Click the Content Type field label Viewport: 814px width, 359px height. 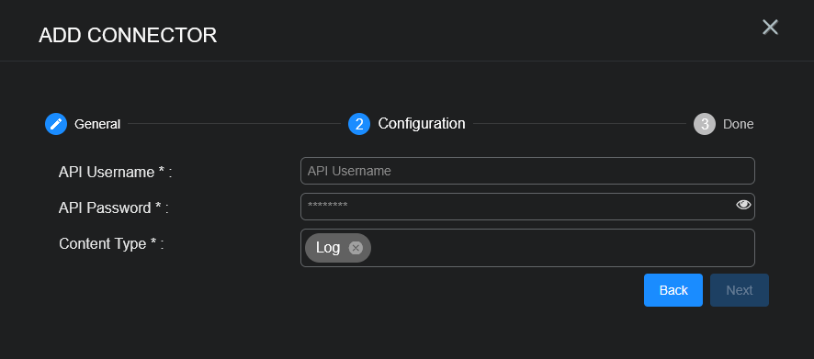pyautogui.click(x=111, y=244)
